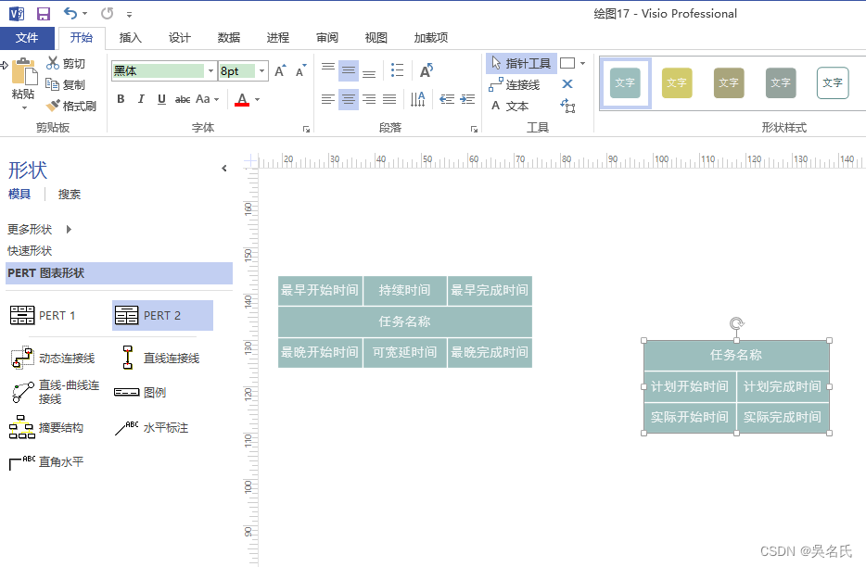This screenshot has height=567, width=866.
Task: Click the connection point X tool
Action: pyautogui.click(x=567, y=84)
